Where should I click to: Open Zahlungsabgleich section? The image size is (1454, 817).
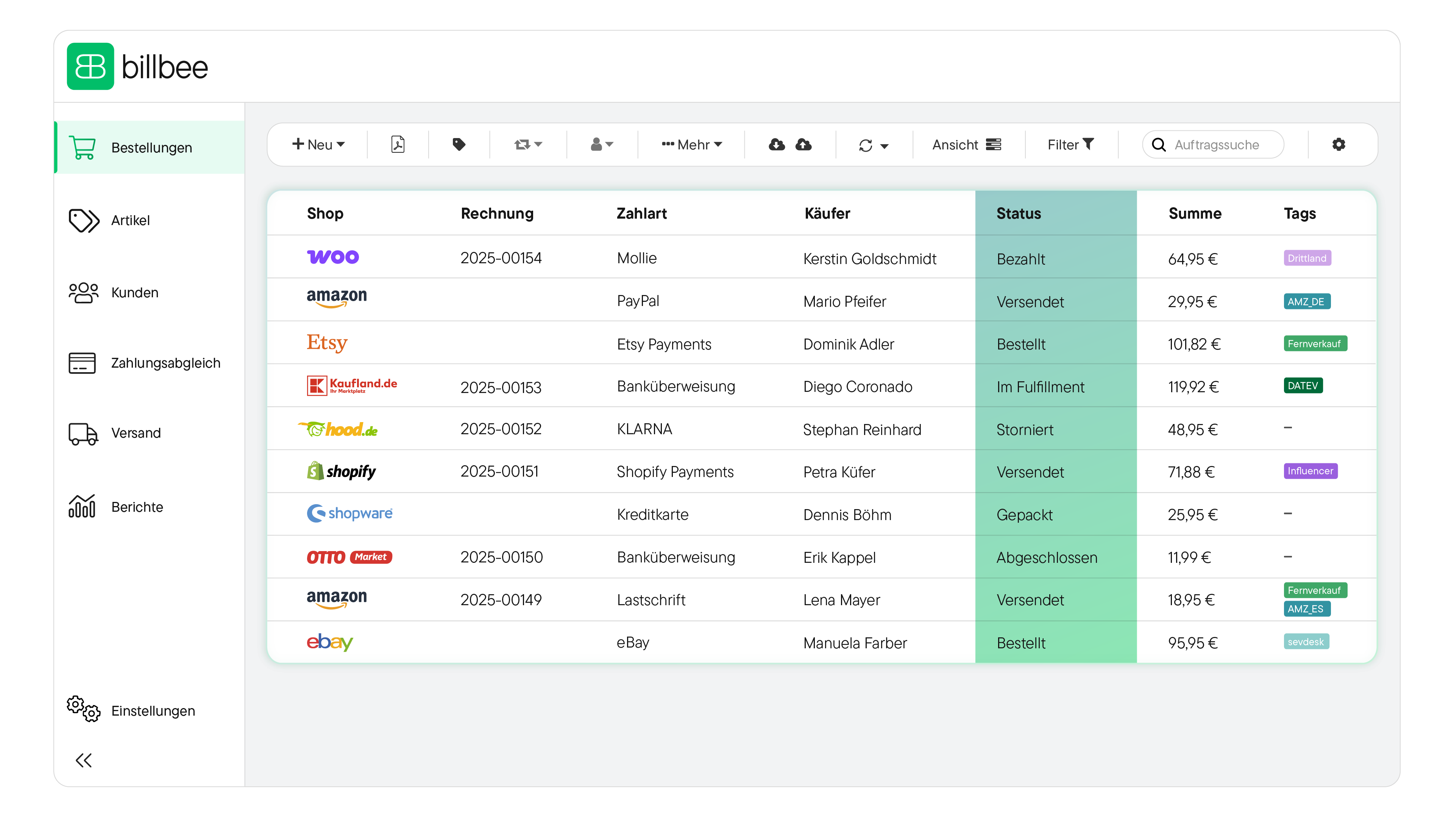pyautogui.click(x=165, y=363)
